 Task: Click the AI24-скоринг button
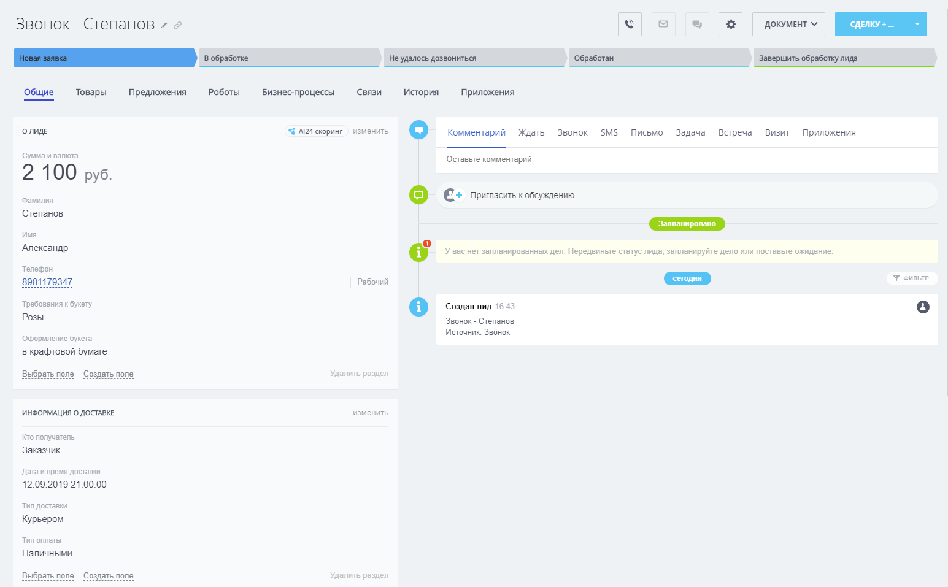tap(317, 131)
